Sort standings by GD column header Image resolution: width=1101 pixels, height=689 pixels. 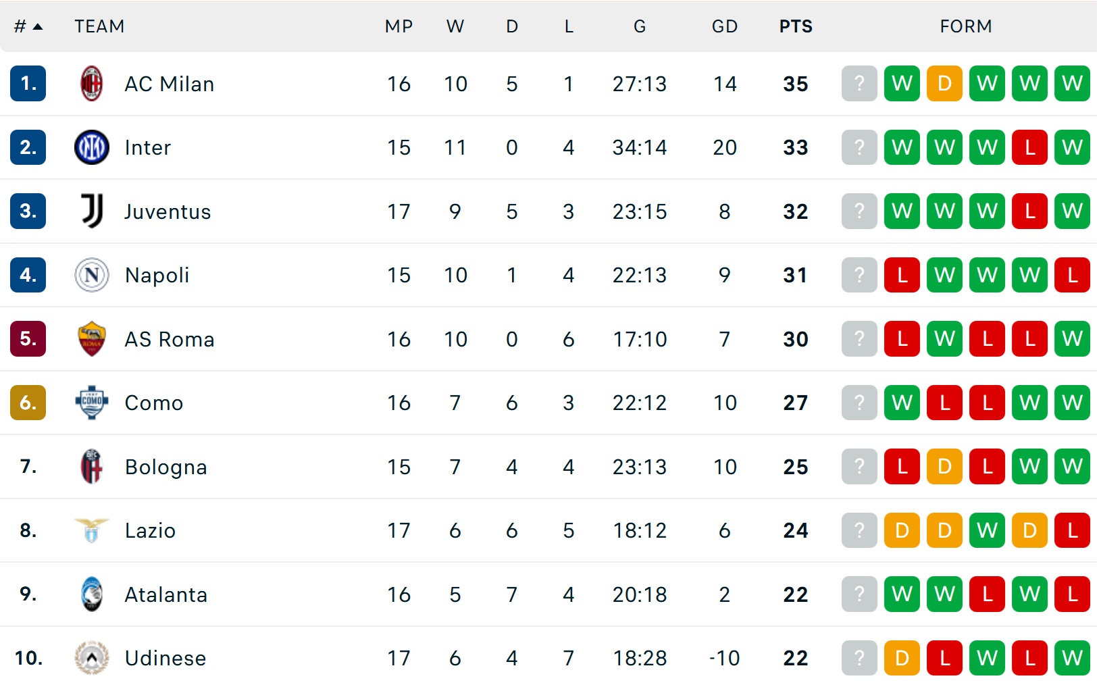click(725, 26)
